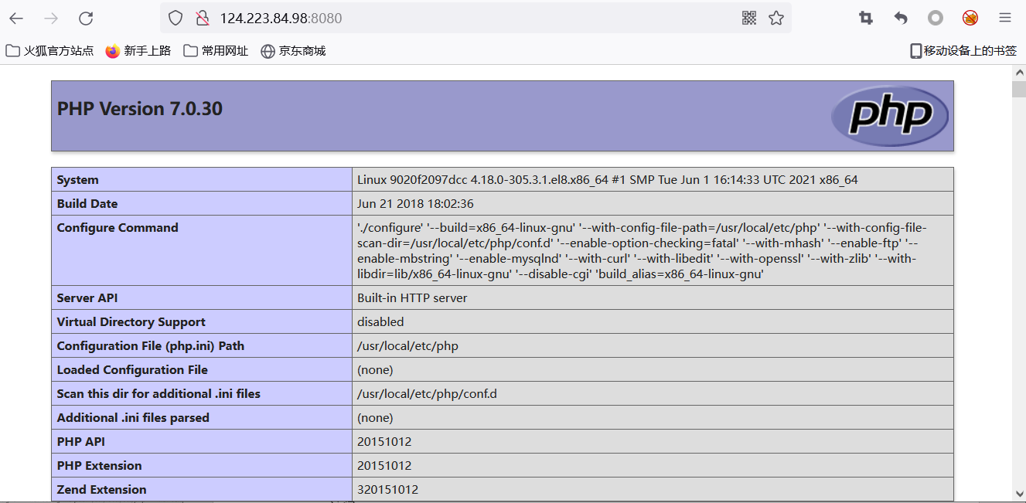Viewport: 1026px width, 503px height.
Task: Open the screenshot crop tool
Action: [x=866, y=18]
